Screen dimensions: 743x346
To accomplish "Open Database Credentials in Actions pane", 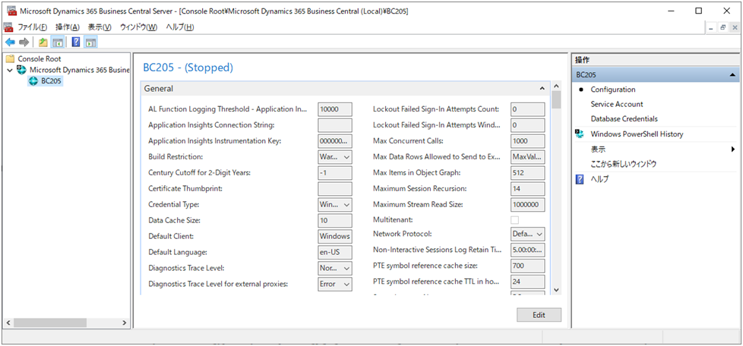I will coord(624,119).
